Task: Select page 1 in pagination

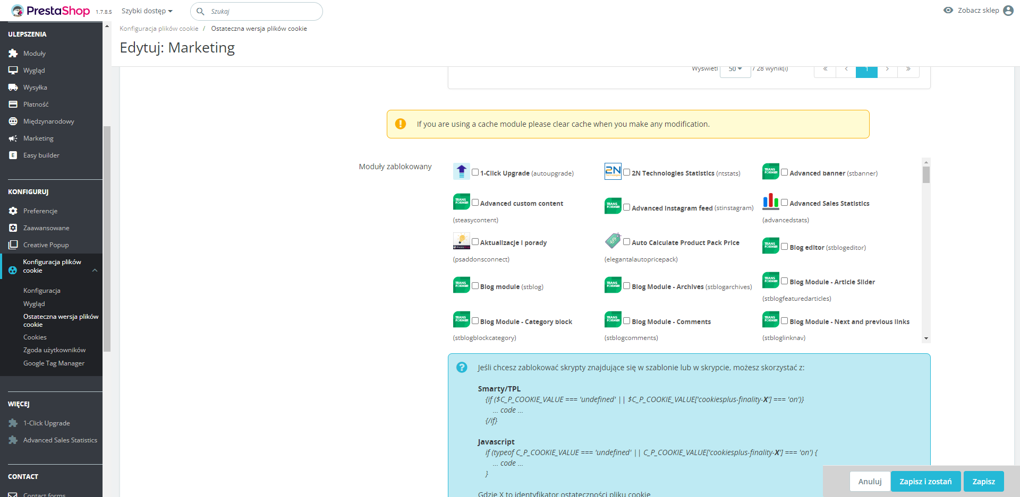Action: click(x=866, y=69)
